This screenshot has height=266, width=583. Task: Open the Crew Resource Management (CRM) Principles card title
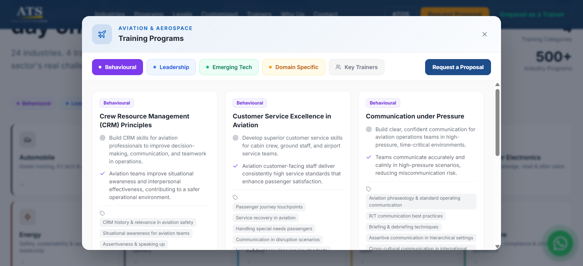(145, 121)
